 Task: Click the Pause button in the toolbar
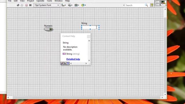(x=30, y=5)
